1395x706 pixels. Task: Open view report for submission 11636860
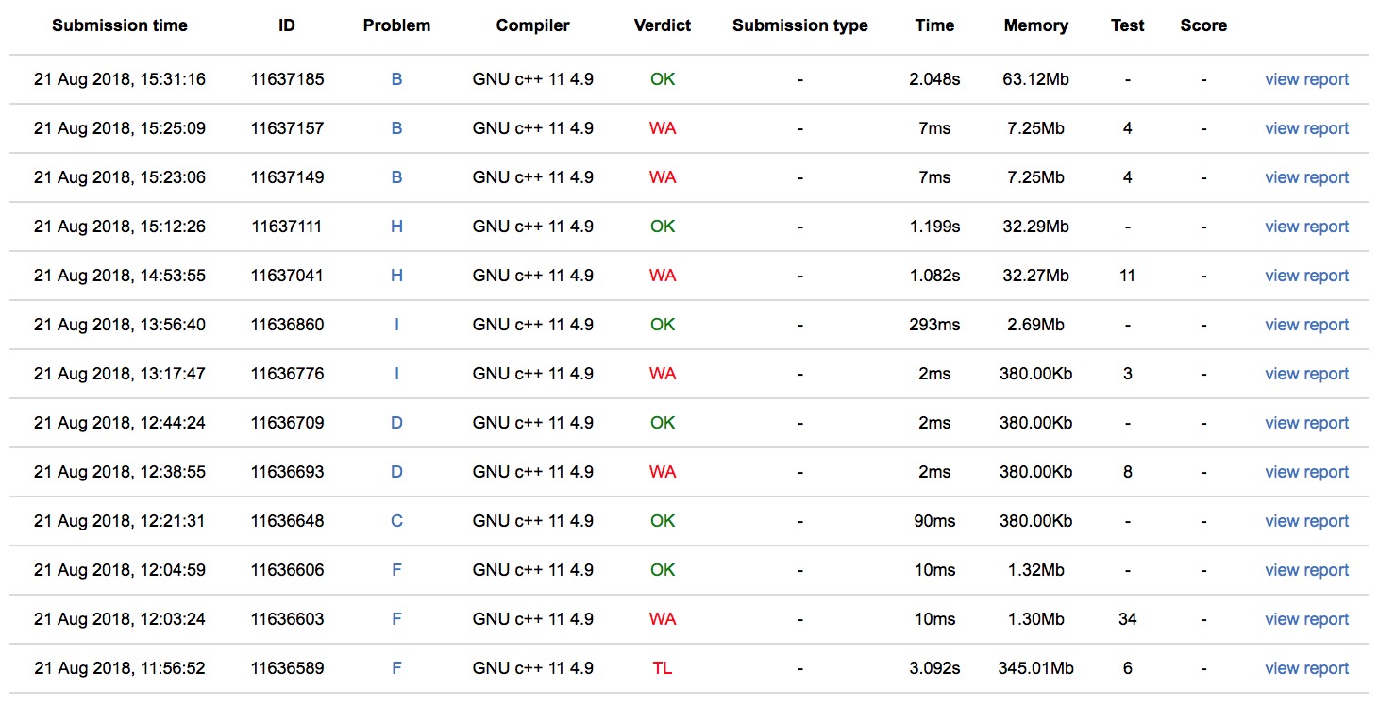click(x=1306, y=325)
